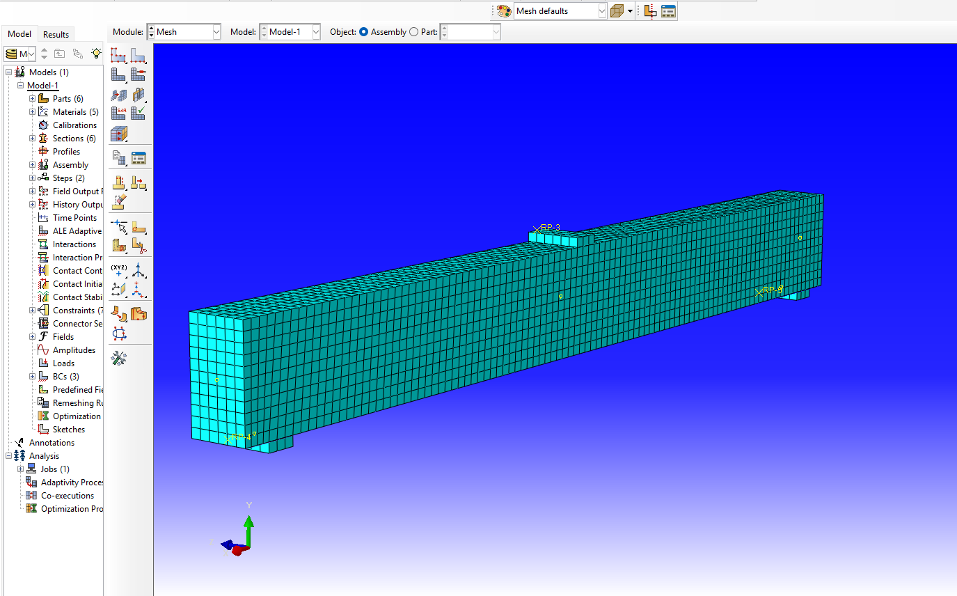Select the Seed Part Instance tool

[x=119, y=55]
